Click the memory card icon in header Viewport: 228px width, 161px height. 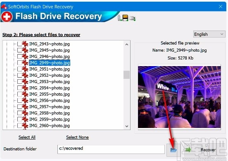coord(125,18)
